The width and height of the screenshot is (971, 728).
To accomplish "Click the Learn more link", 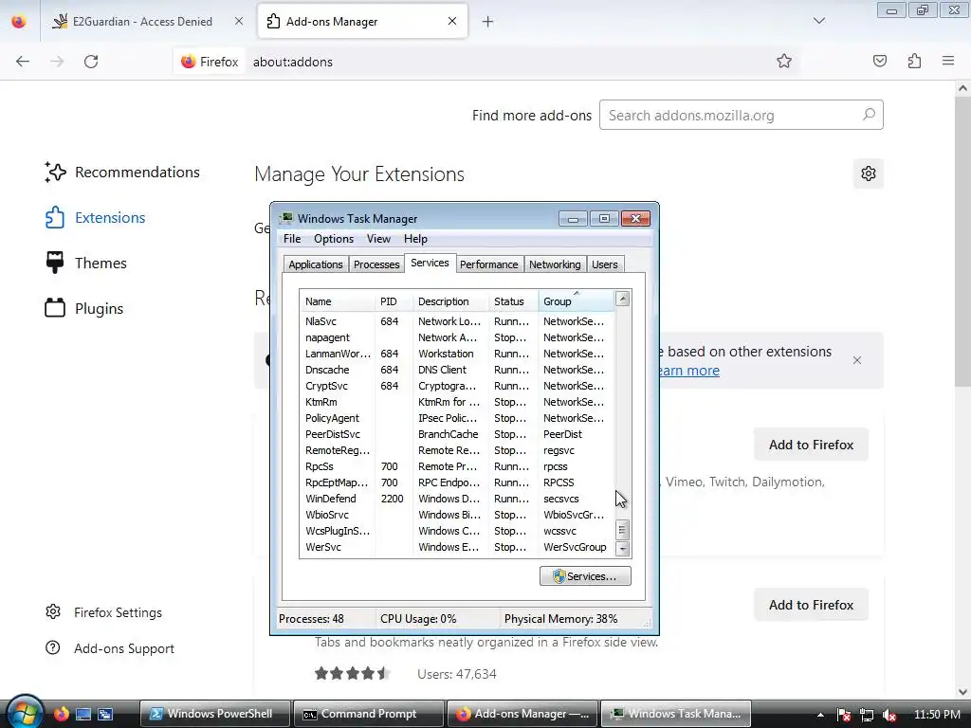I will (687, 371).
